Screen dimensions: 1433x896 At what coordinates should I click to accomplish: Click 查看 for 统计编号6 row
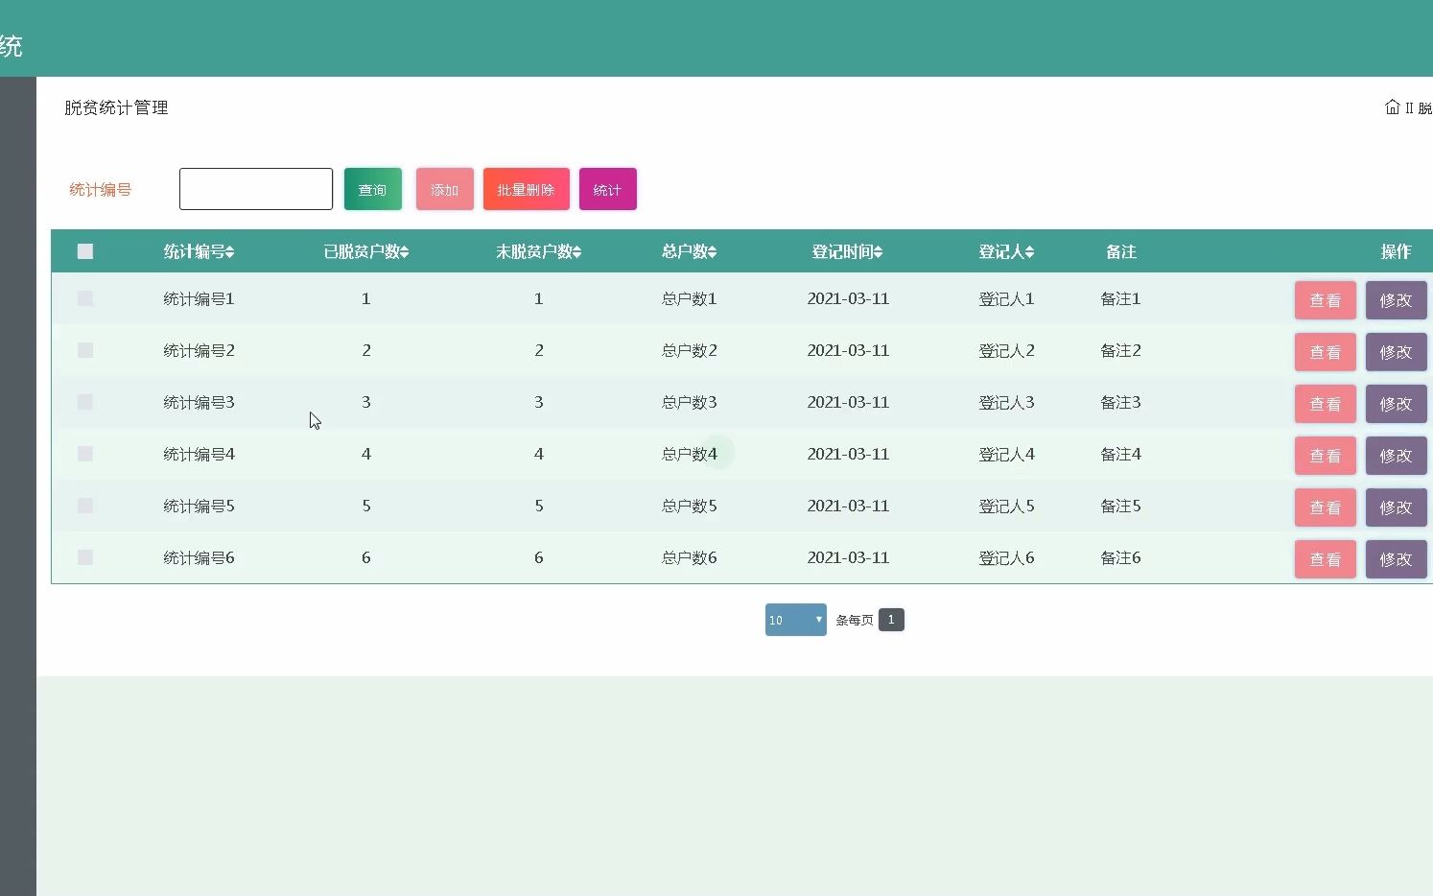click(1326, 559)
